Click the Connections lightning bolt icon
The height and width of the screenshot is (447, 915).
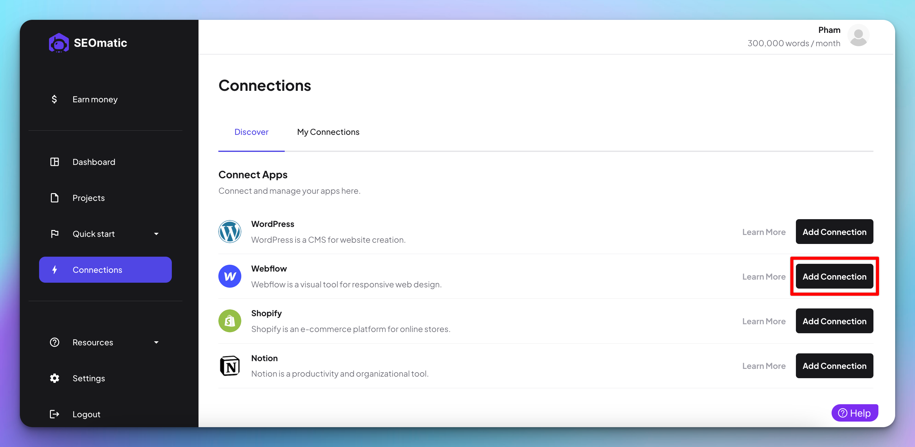[54, 270]
